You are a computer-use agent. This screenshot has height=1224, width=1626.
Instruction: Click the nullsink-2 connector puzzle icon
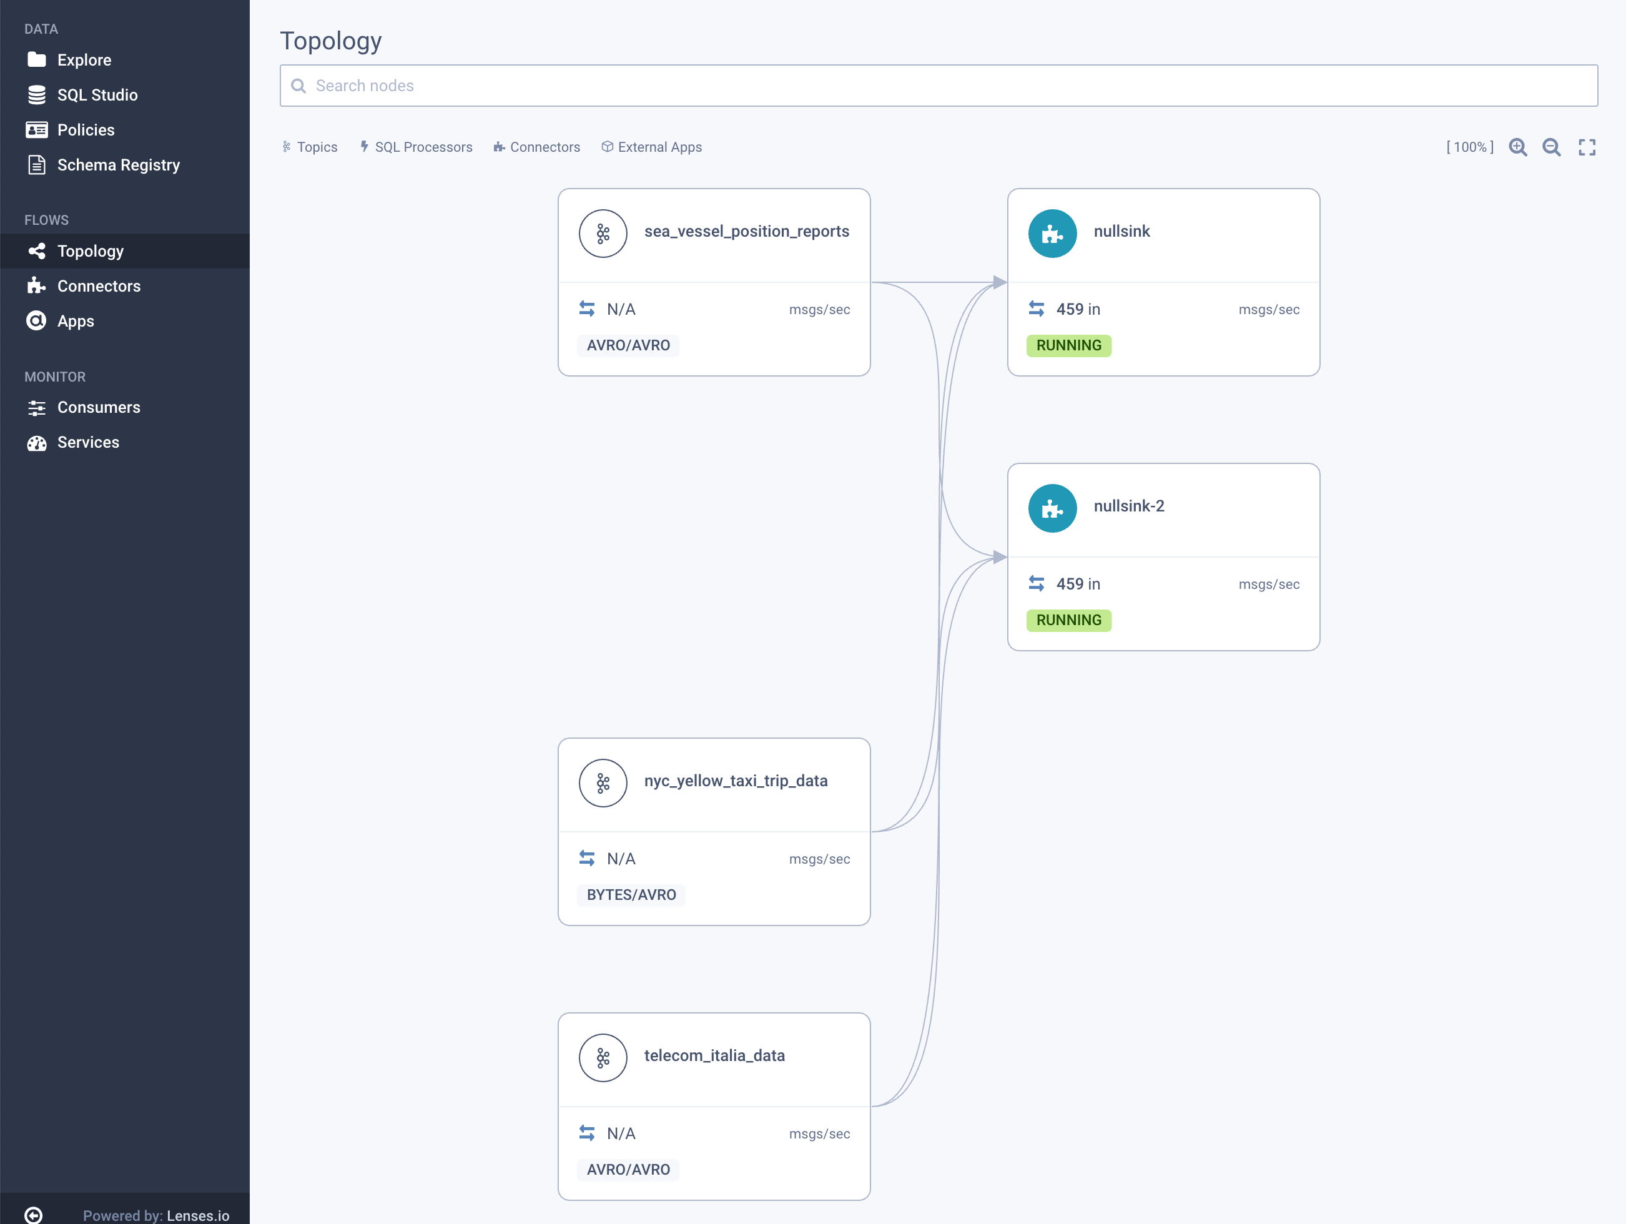[1053, 506]
